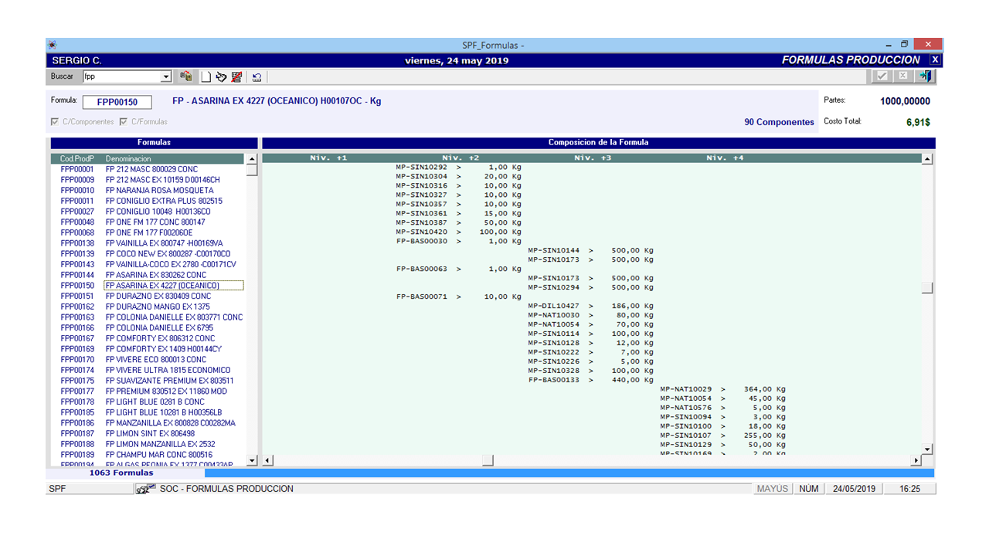
Task: Click the checkmark confirm icon
Action: [x=882, y=76]
